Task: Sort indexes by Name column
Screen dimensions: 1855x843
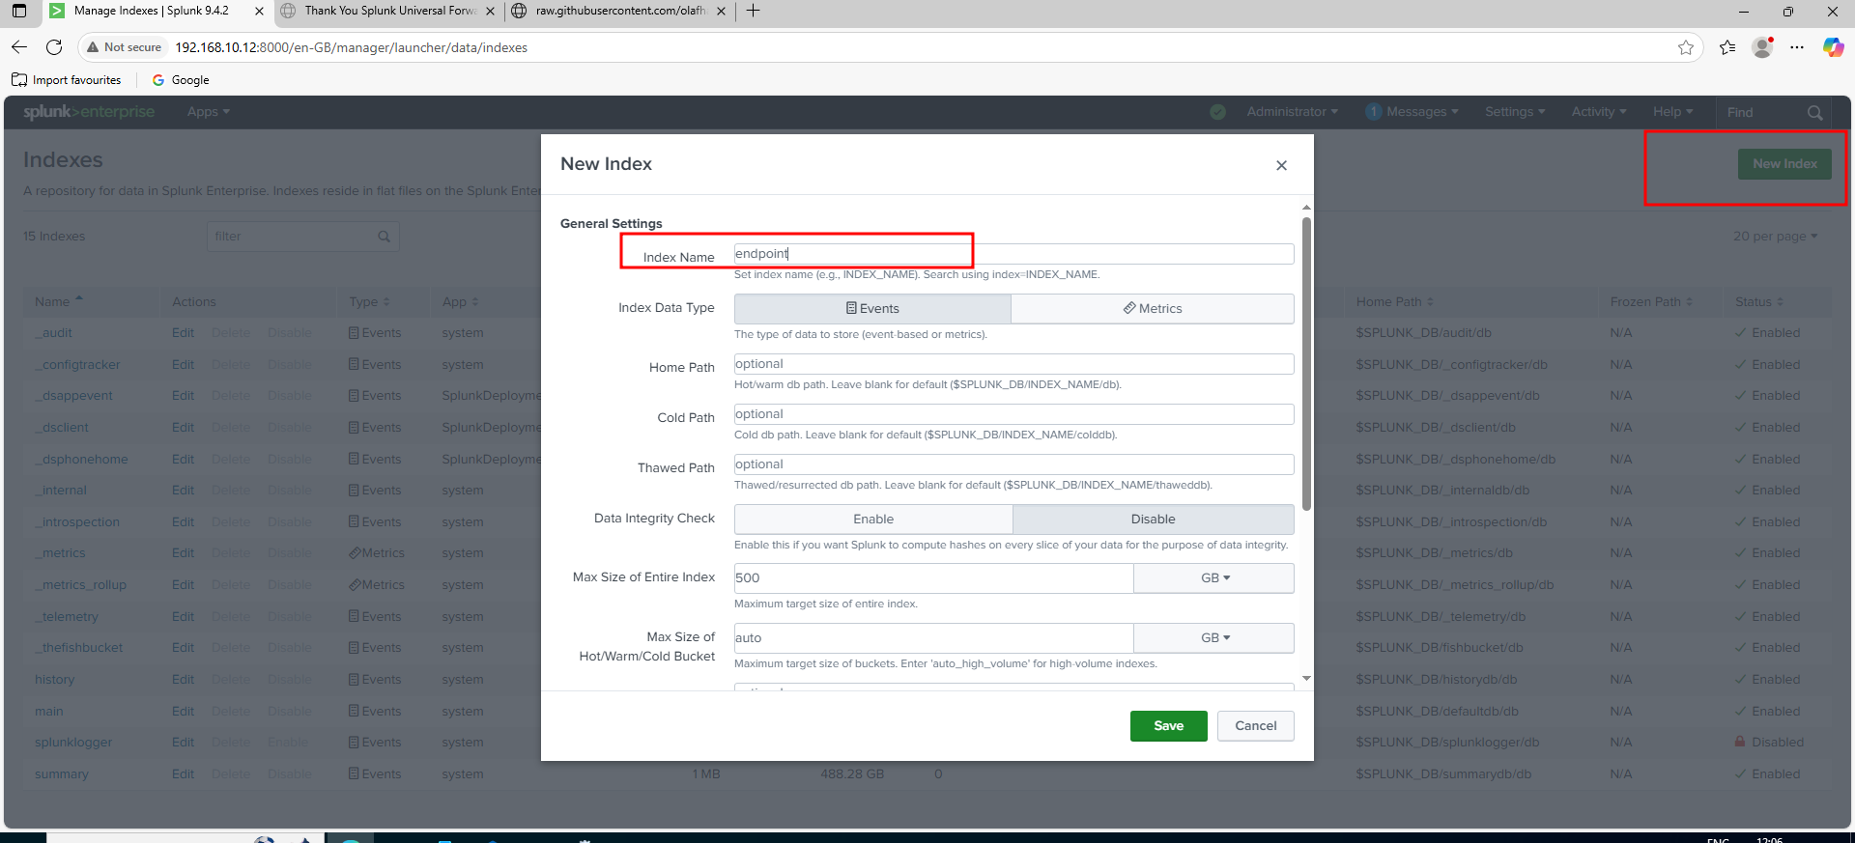Action: tap(58, 302)
